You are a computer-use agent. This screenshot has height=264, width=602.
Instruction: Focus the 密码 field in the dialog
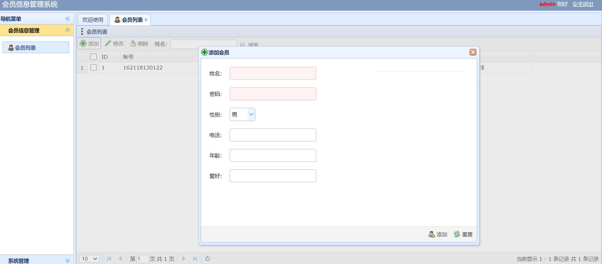click(273, 94)
